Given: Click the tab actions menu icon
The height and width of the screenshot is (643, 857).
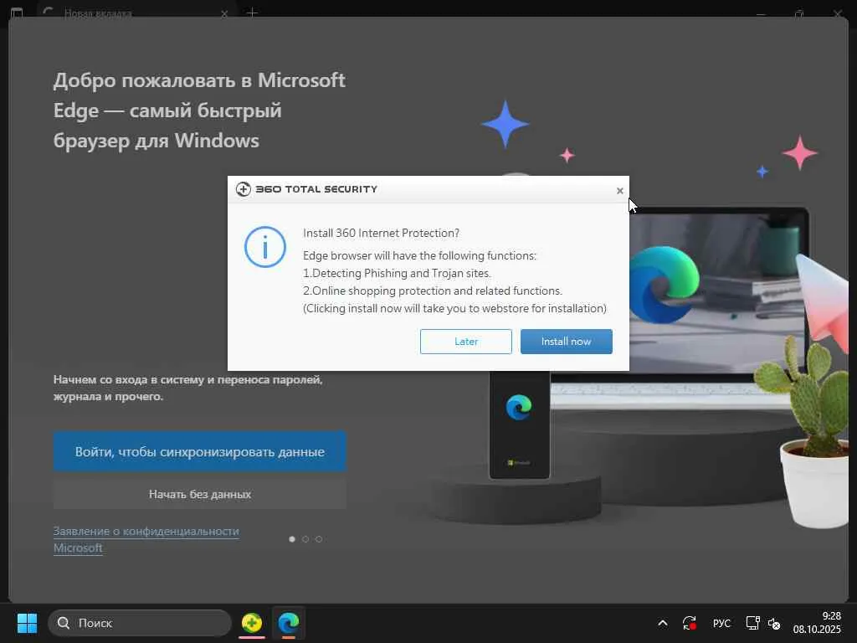Looking at the screenshot, I should (x=17, y=13).
